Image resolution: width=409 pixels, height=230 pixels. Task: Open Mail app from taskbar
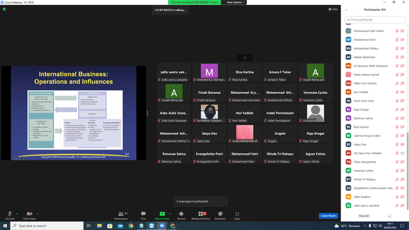coord(120,226)
